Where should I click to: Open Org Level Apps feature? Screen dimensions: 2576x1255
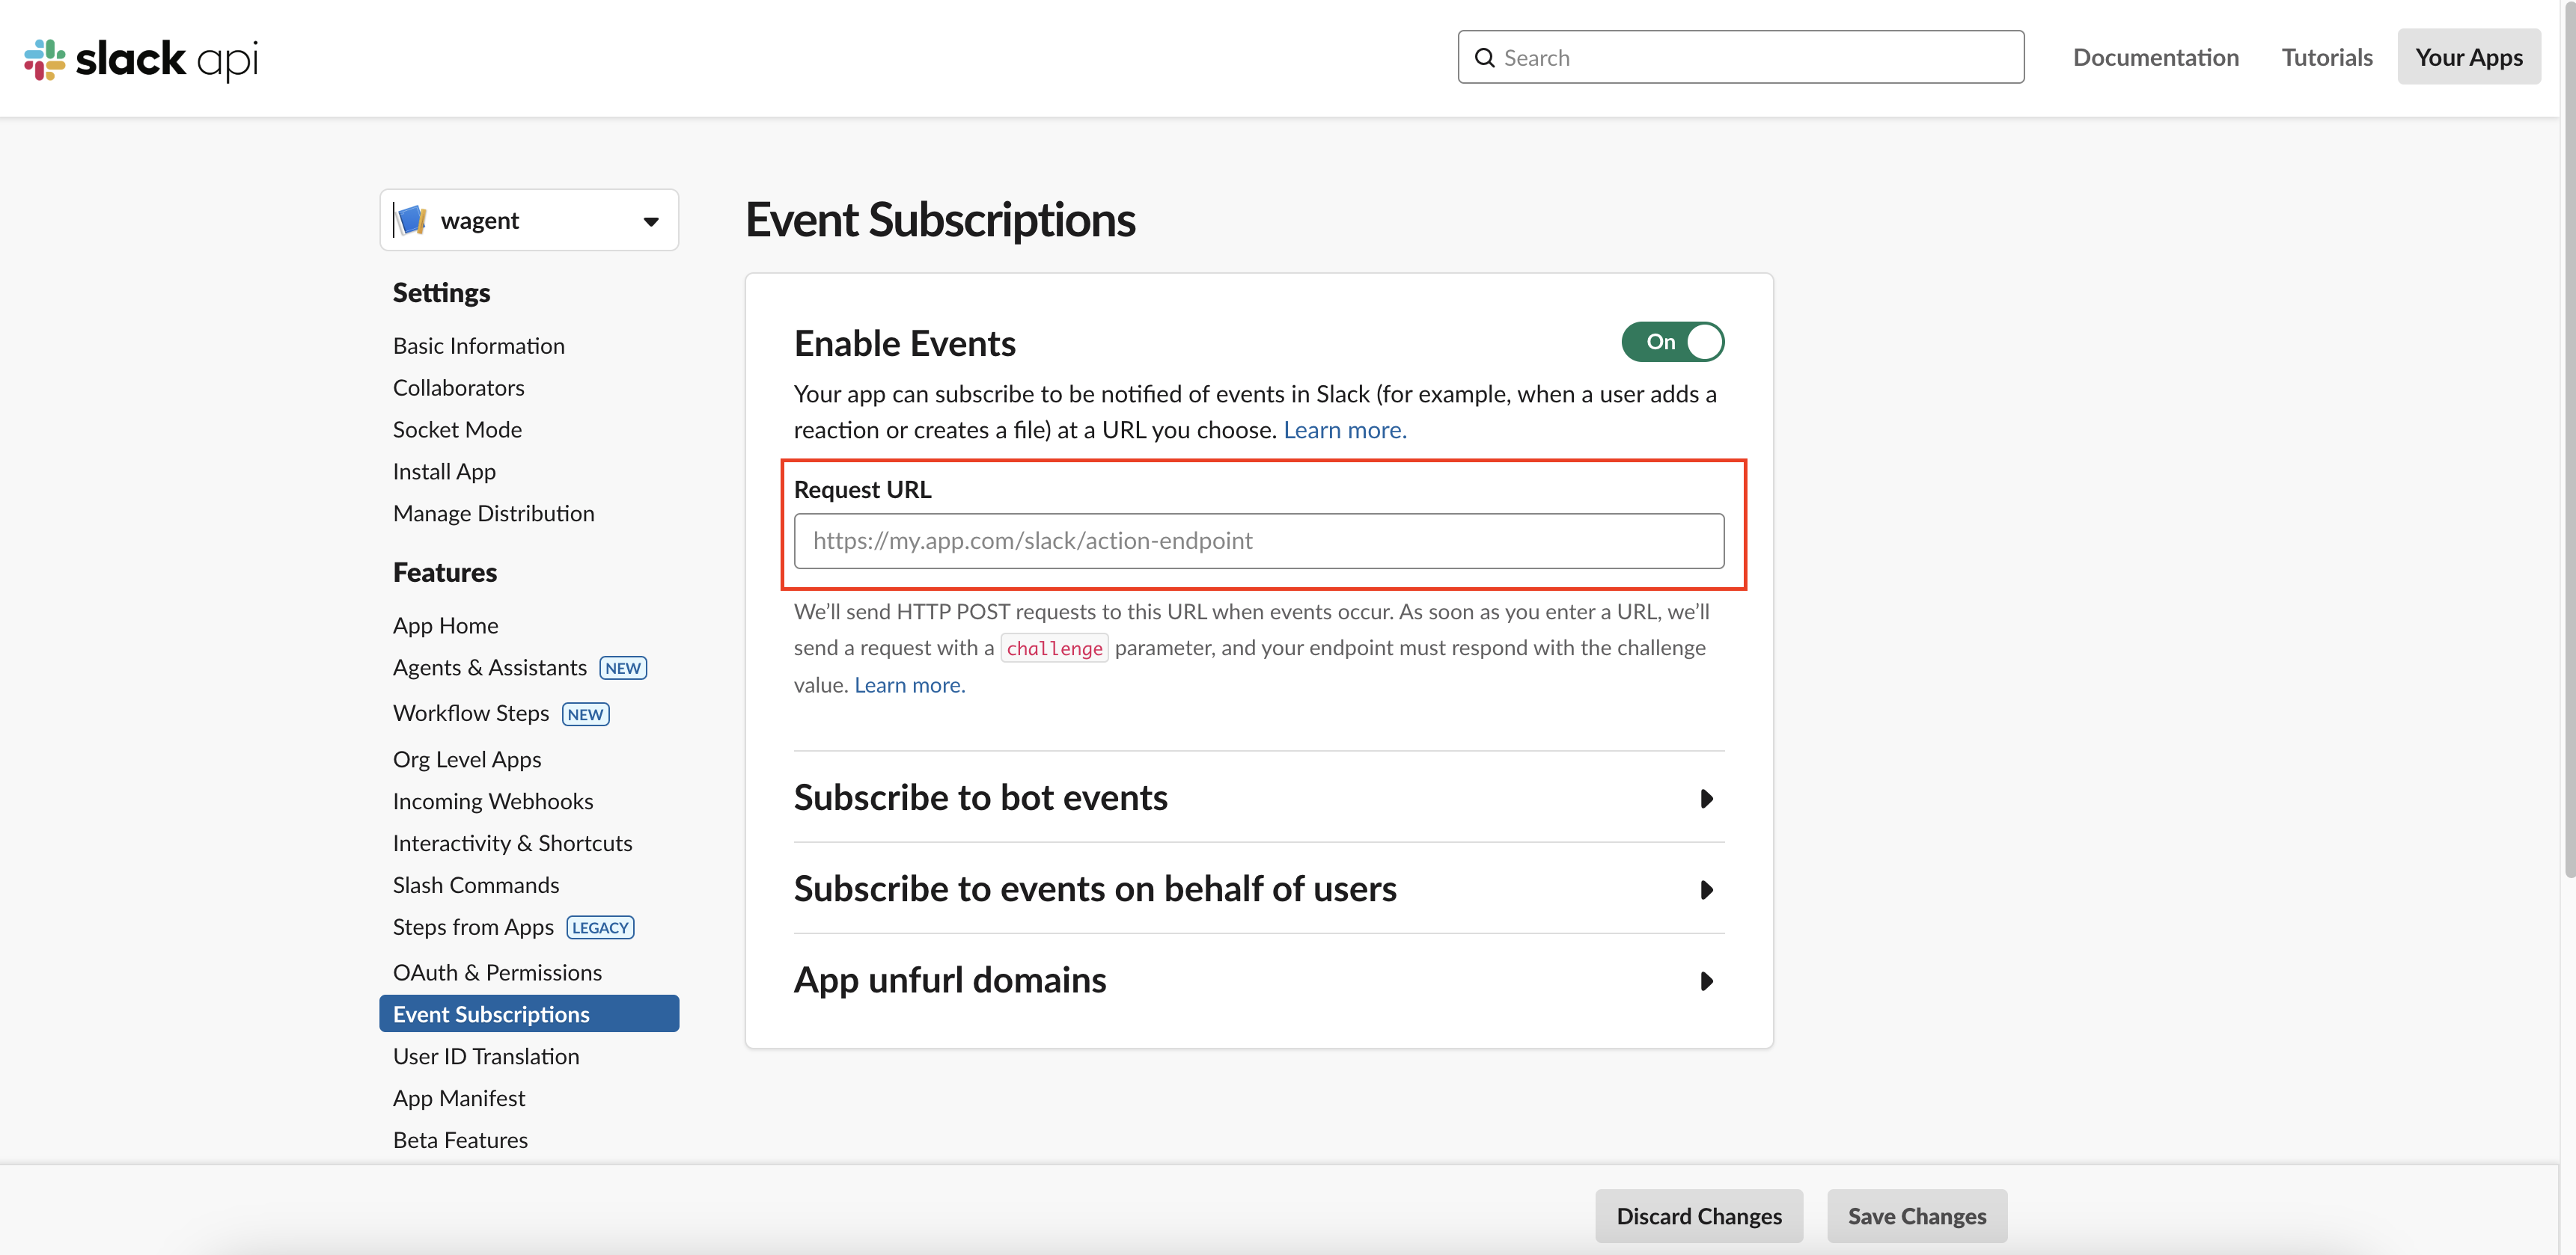[467, 759]
